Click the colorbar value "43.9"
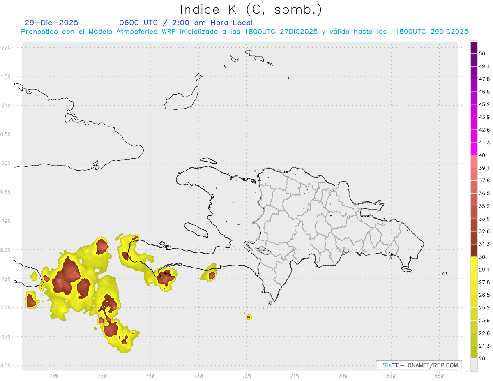The image size is (493, 381). click(484, 117)
